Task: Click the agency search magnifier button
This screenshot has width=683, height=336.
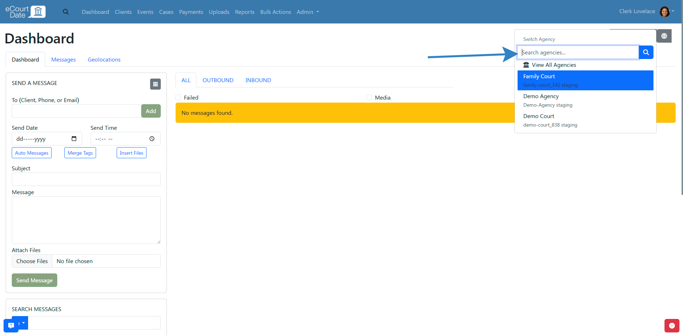Action: pyautogui.click(x=646, y=52)
